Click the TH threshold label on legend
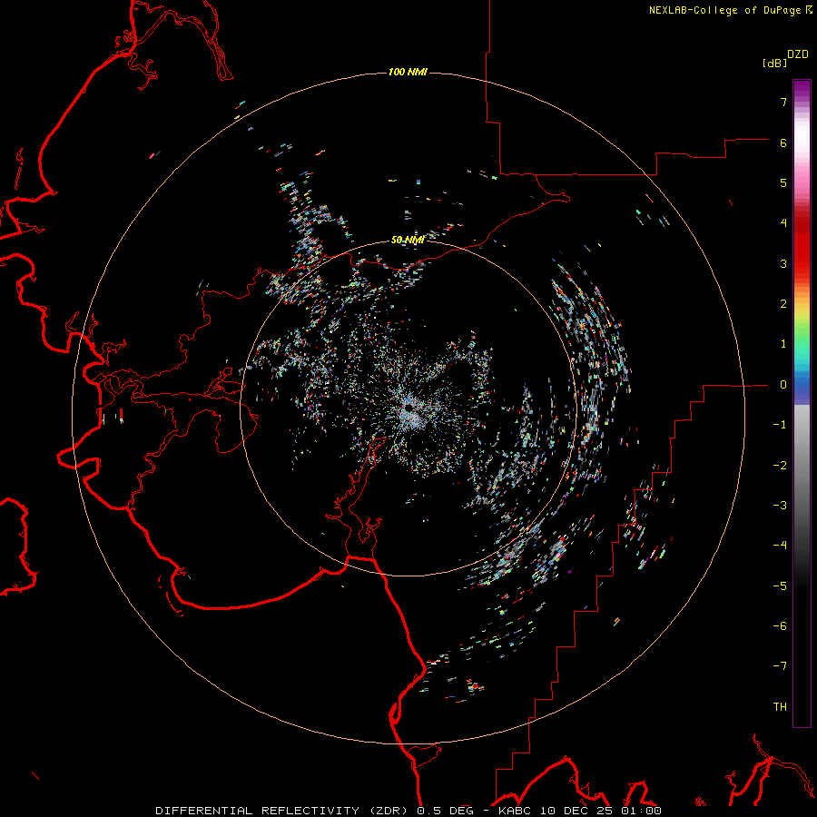Image resolution: width=817 pixels, height=817 pixels. [x=780, y=707]
